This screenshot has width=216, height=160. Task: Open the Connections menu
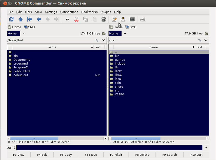[x=69, y=12]
